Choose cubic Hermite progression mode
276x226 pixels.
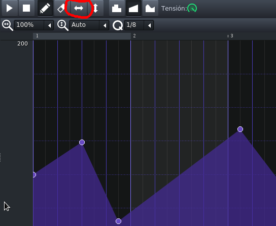(x=150, y=8)
